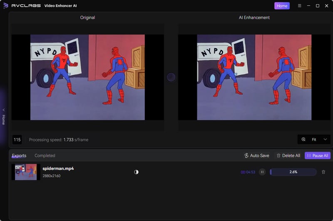Click the AI Enhancement label
The height and width of the screenshot is (221, 333).
(x=254, y=17)
